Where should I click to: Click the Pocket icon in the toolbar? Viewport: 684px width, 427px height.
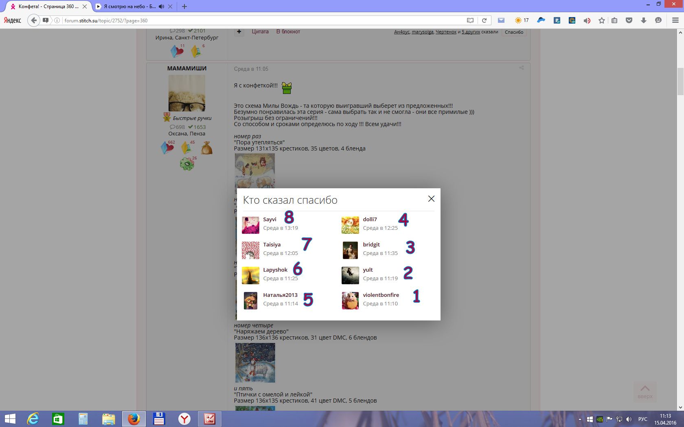(629, 20)
